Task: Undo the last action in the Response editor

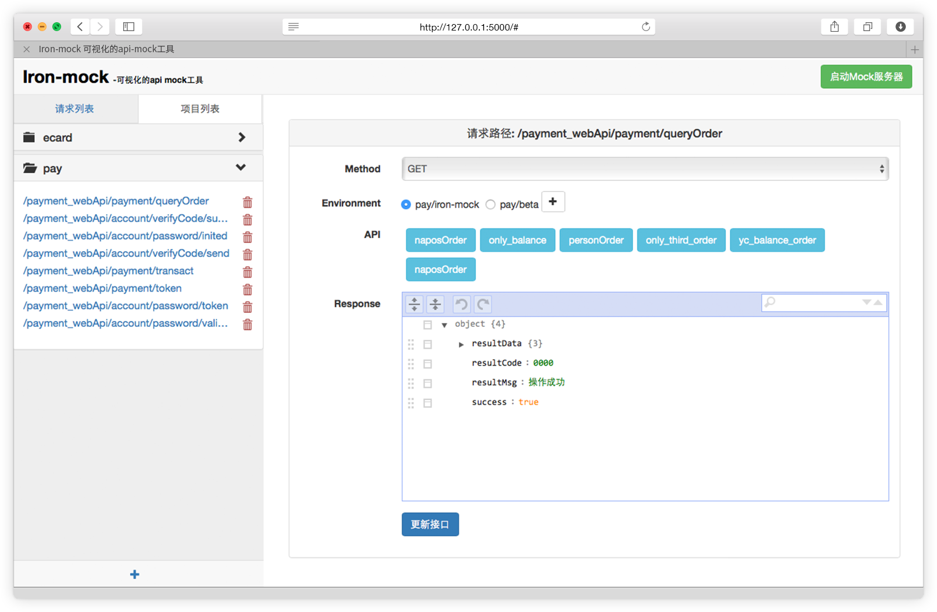Action: click(462, 304)
